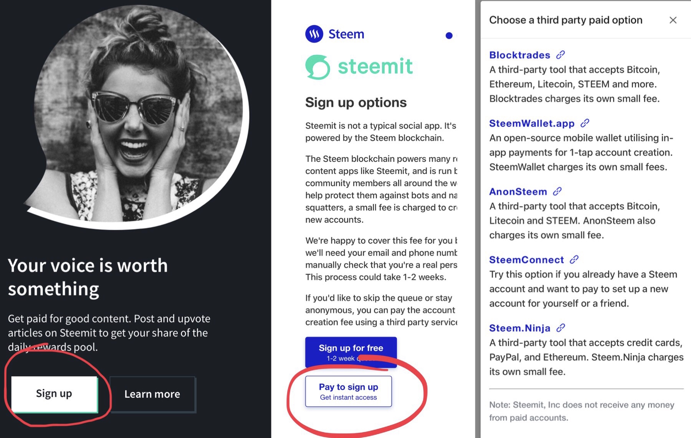Click the green steemit speech bubble logo

[317, 67]
